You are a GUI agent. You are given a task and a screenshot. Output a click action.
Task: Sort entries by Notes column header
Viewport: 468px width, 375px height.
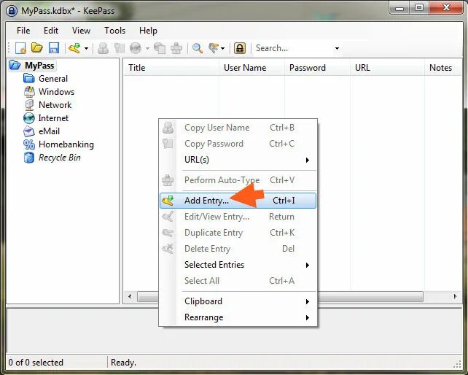point(443,68)
